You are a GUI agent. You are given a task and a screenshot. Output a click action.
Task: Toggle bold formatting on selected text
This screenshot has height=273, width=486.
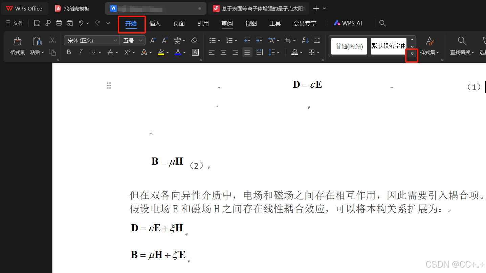69,52
